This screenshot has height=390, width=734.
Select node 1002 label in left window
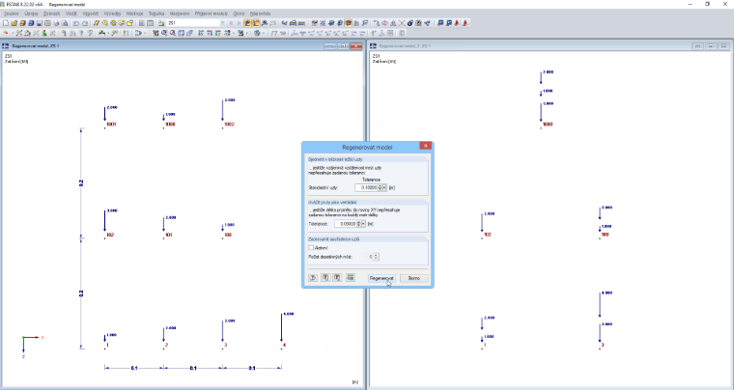point(229,125)
